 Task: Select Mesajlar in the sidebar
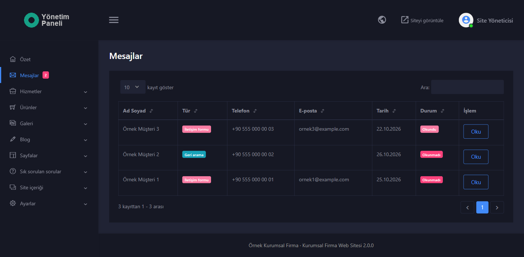click(x=49, y=75)
